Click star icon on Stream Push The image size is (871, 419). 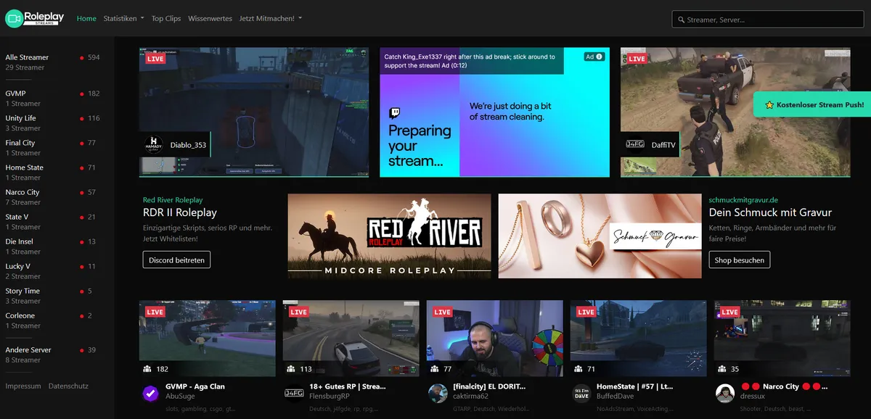coord(769,105)
